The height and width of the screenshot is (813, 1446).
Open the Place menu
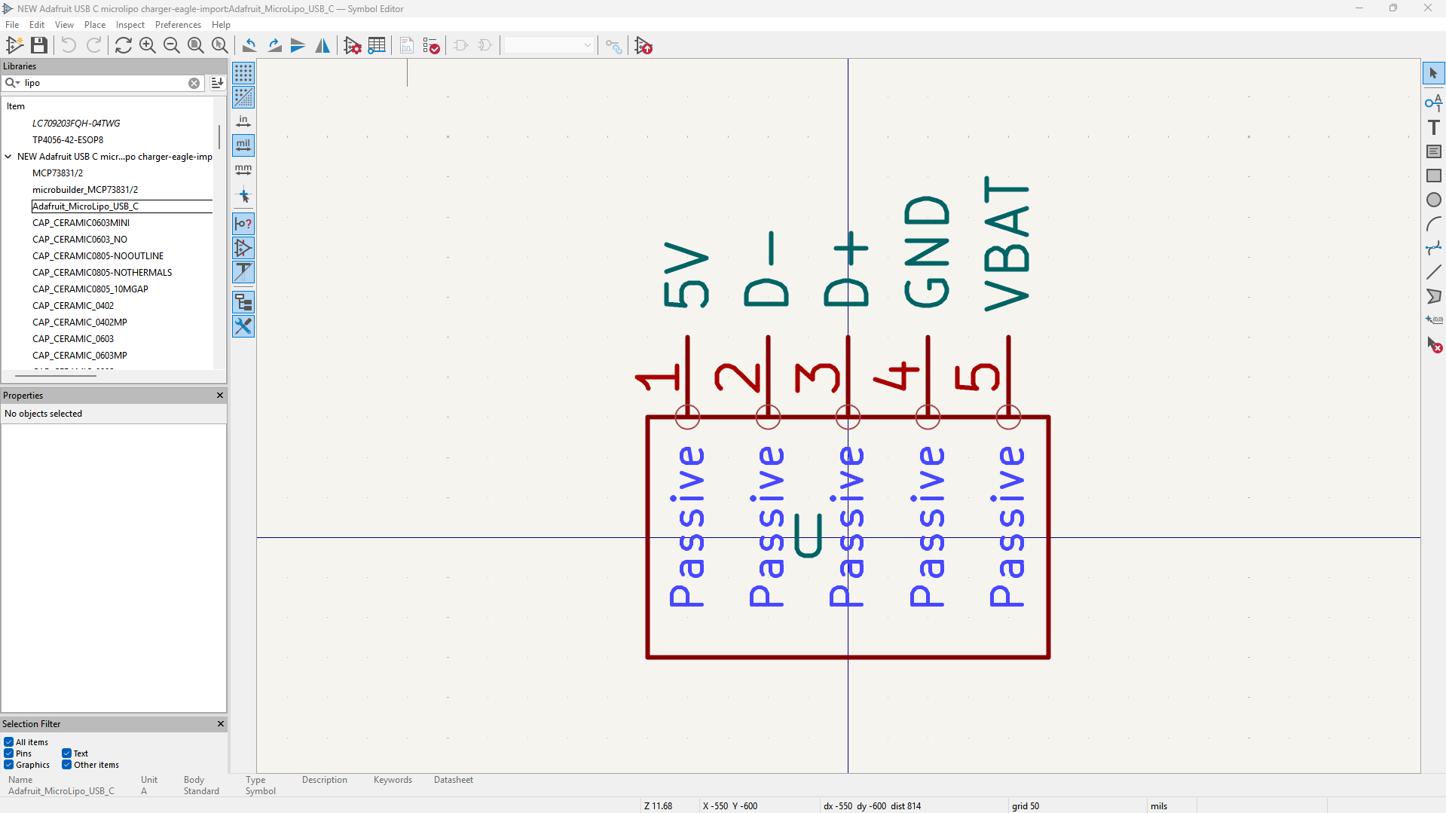[95, 25]
